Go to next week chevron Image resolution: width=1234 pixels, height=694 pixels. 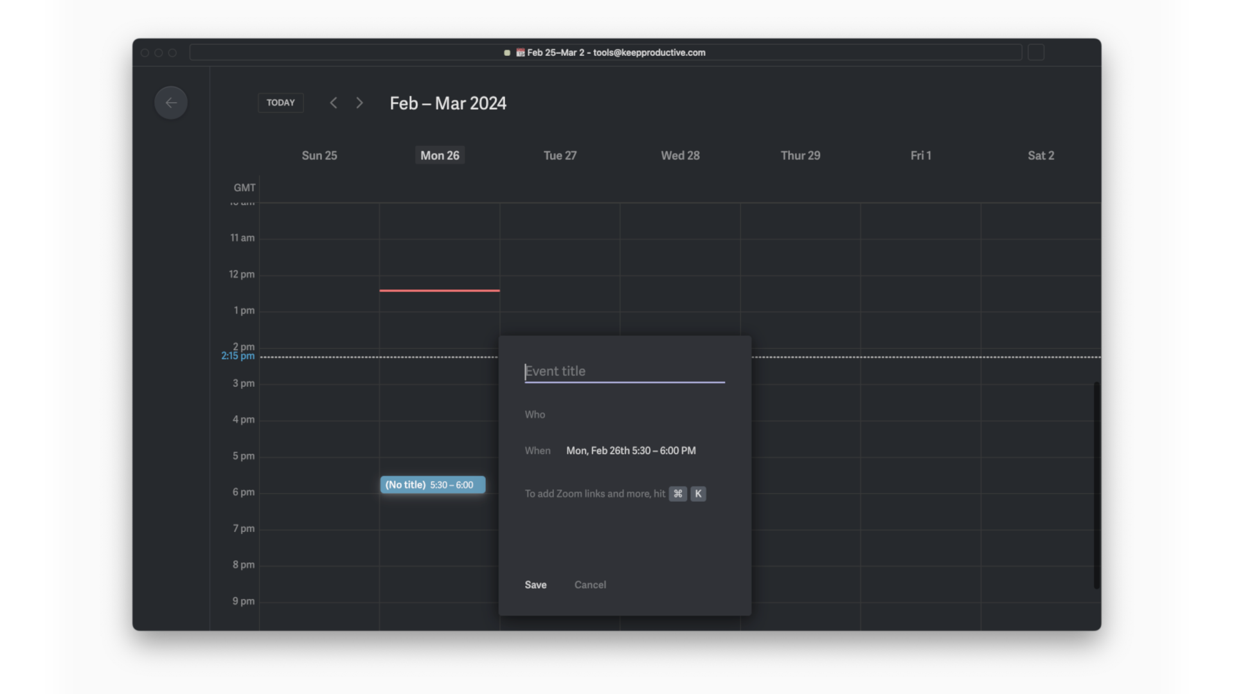359,103
